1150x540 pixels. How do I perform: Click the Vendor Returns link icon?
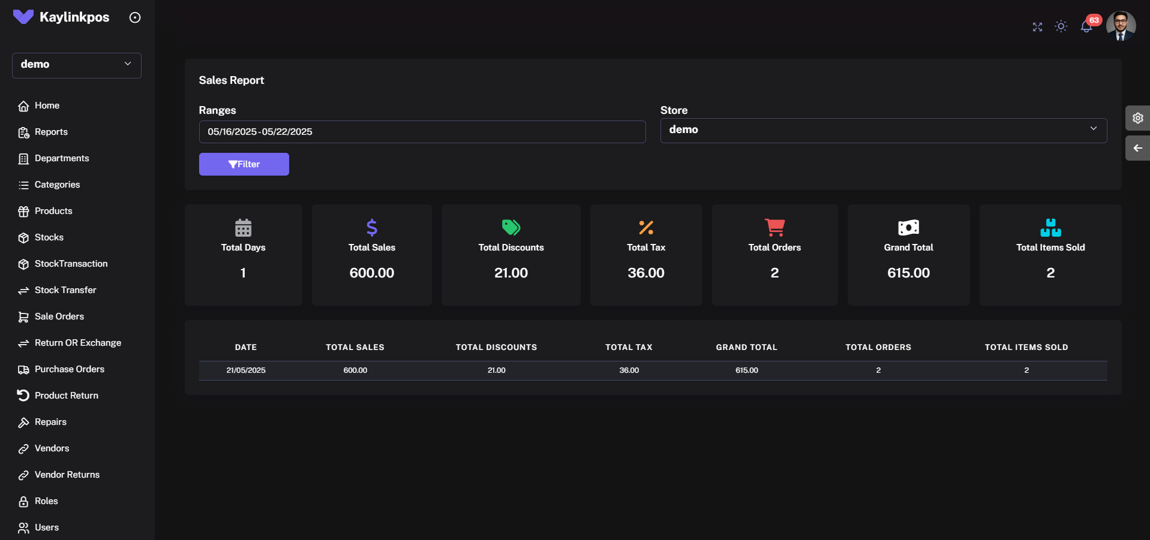coord(23,475)
